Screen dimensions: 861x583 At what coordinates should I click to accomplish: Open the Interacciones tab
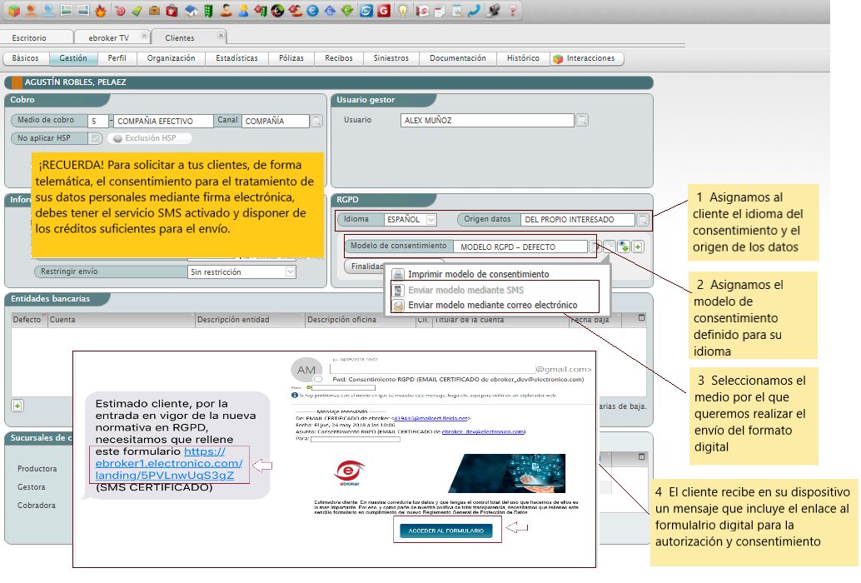point(586,58)
